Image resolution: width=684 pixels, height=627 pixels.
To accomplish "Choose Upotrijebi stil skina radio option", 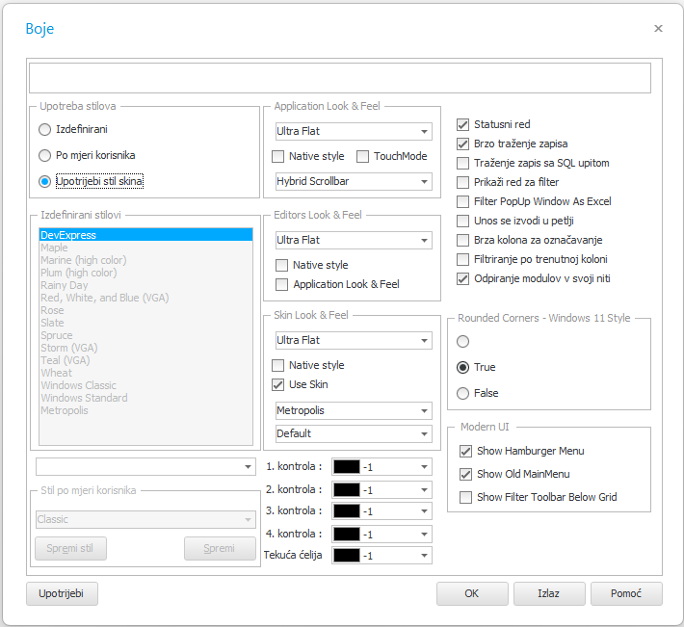I will [45, 181].
